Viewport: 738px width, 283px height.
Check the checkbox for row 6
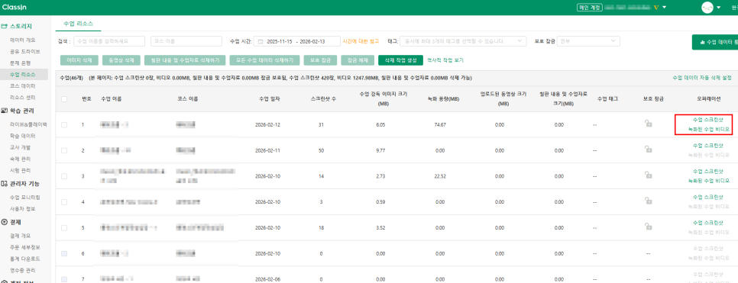click(64, 253)
